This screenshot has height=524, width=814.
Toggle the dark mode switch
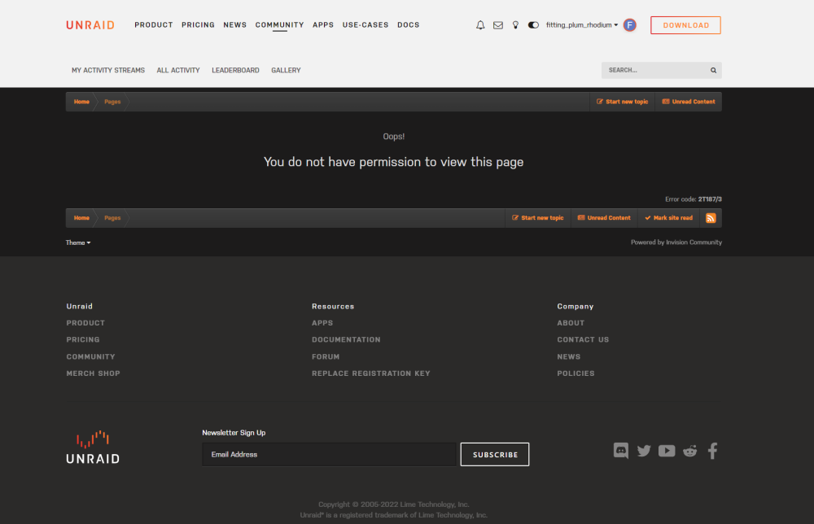[x=533, y=25]
